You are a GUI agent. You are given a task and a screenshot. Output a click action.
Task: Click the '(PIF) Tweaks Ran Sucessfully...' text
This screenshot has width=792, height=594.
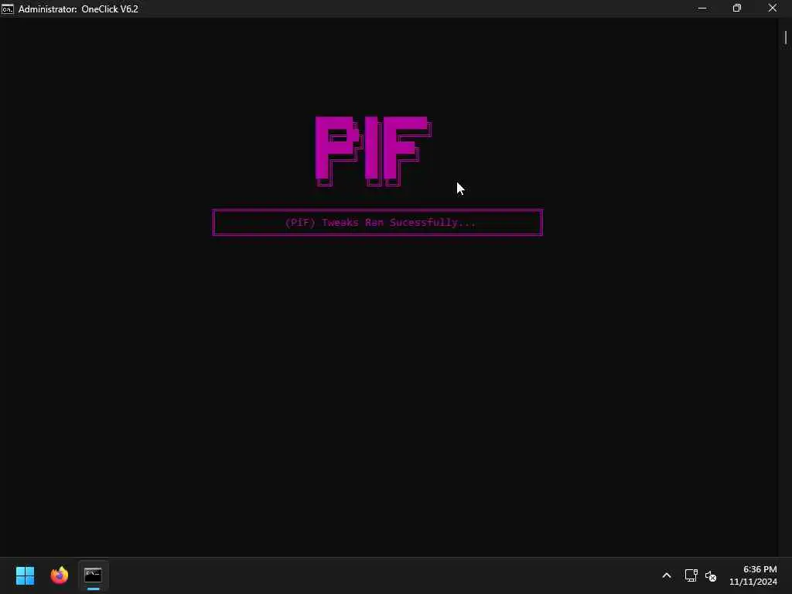381,222
